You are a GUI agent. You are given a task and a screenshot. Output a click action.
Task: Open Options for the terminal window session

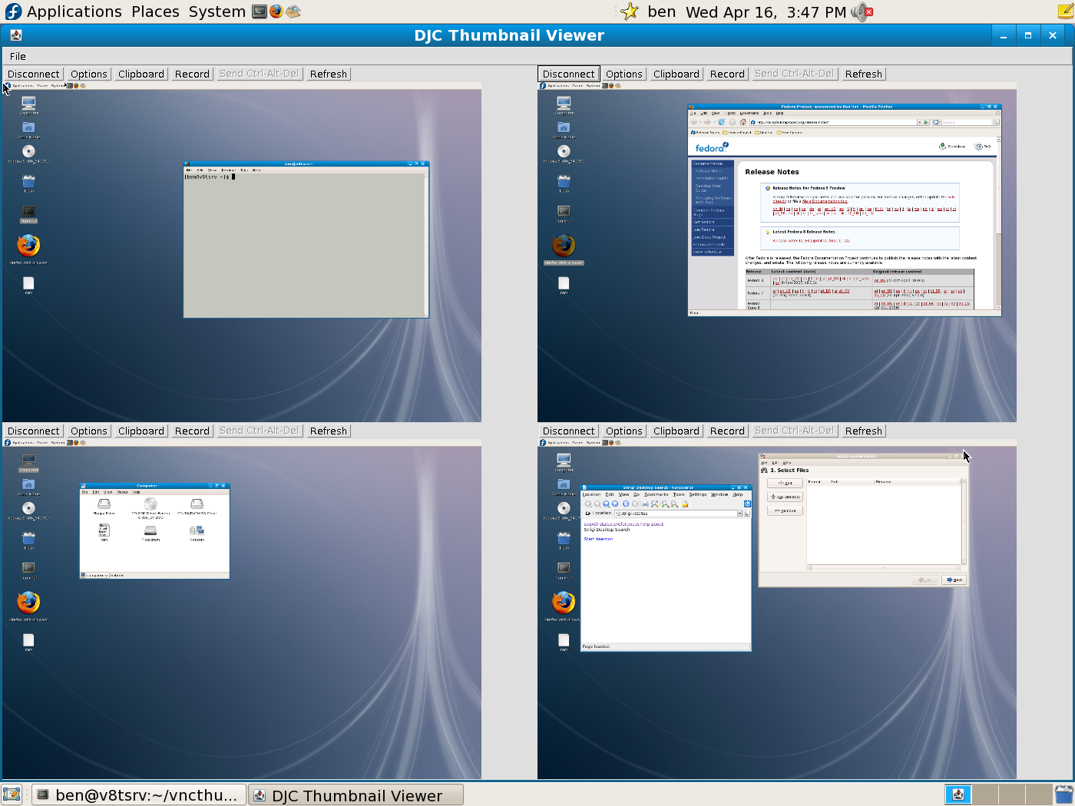point(88,74)
